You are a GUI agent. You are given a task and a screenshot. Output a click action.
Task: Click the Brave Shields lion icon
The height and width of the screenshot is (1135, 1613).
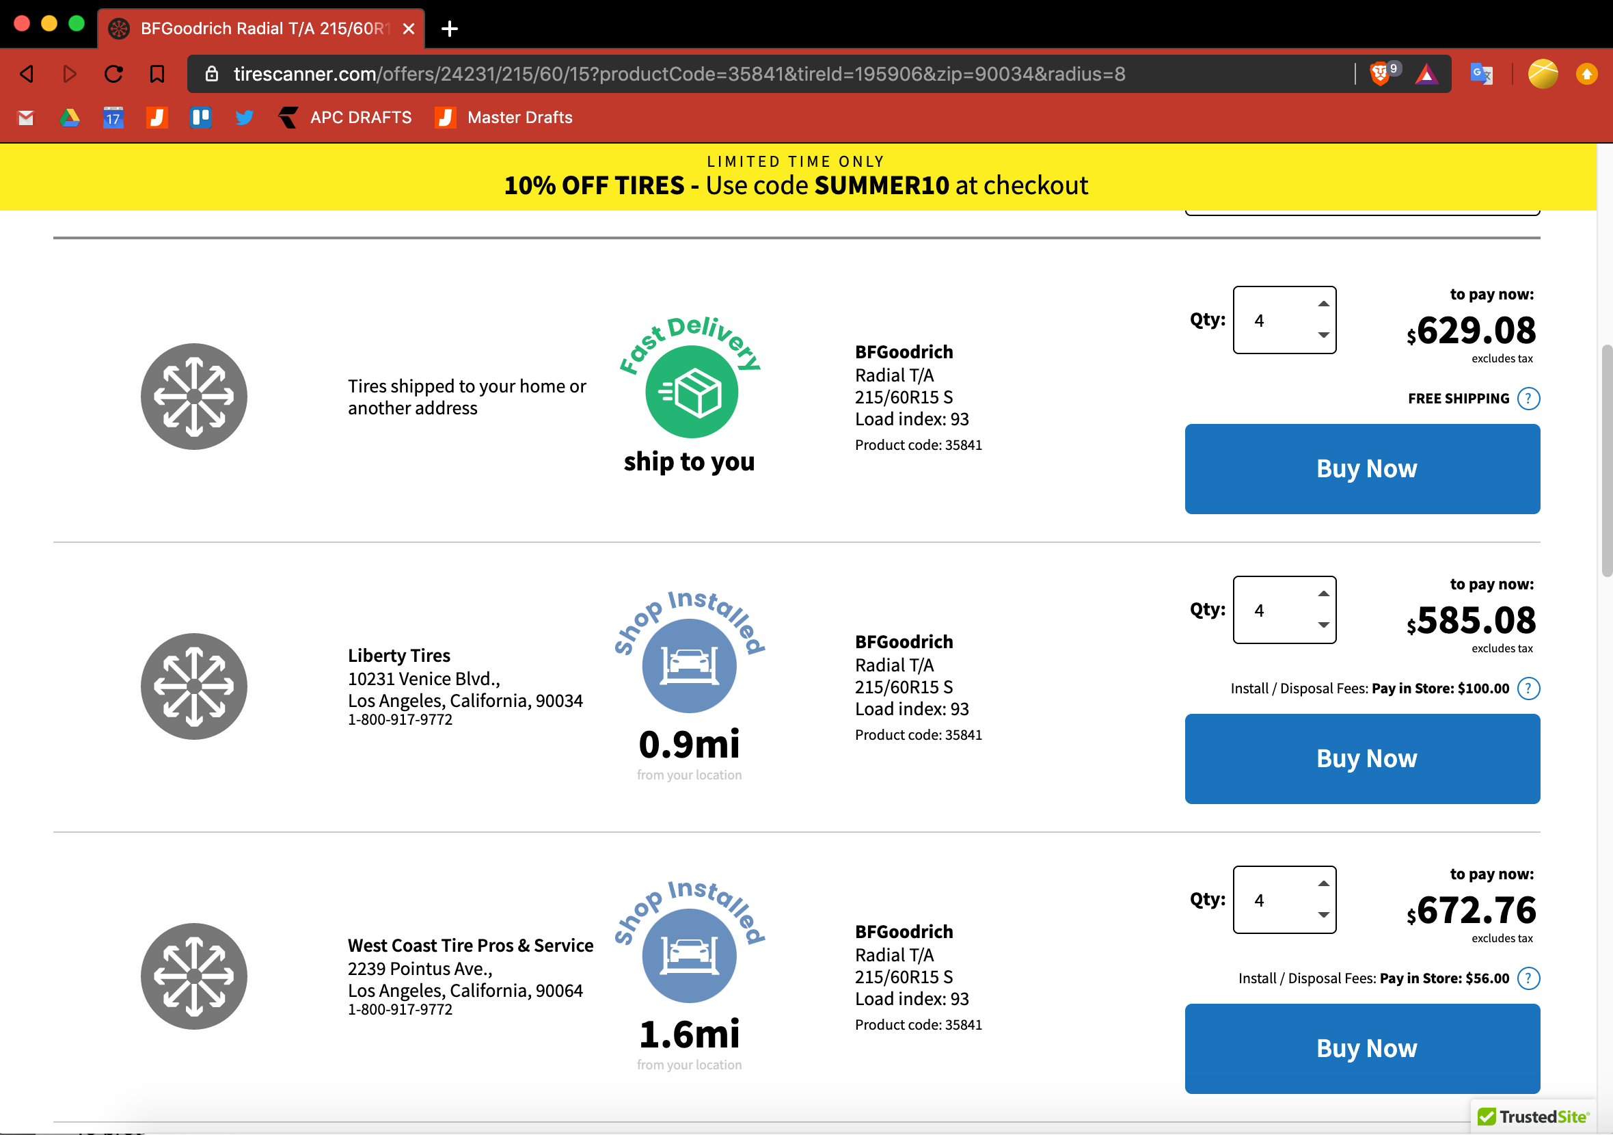(1380, 73)
